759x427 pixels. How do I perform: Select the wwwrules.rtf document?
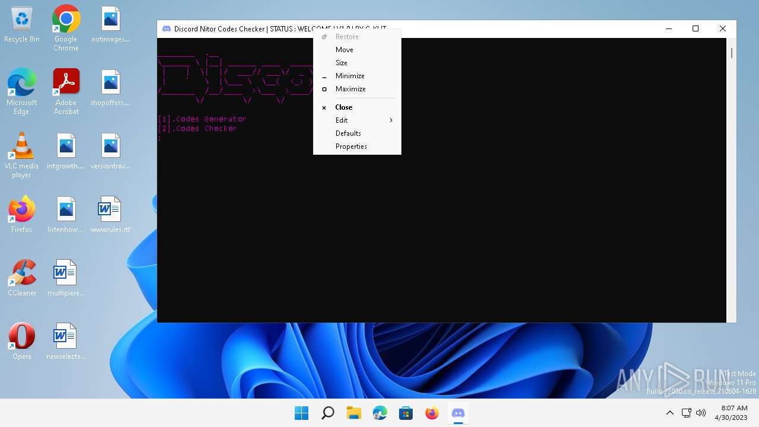click(110, 215)
